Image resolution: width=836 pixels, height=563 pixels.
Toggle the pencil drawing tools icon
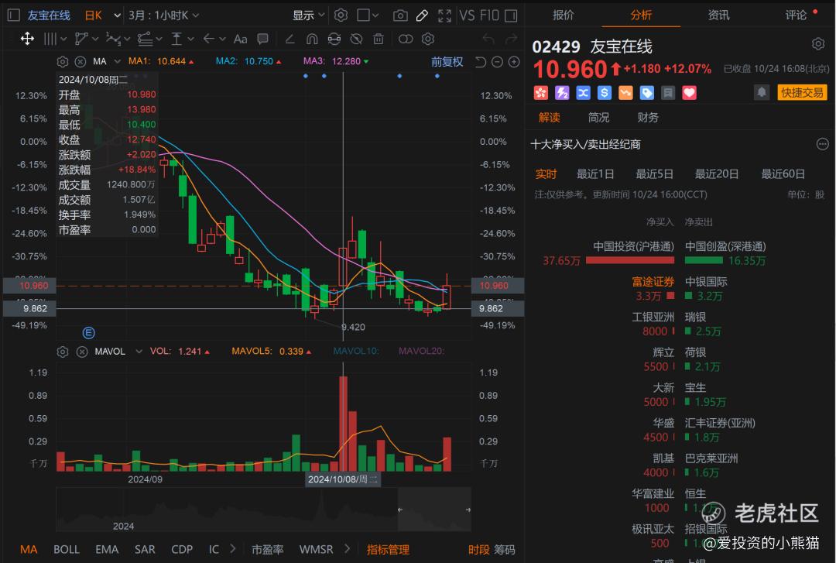422,15
